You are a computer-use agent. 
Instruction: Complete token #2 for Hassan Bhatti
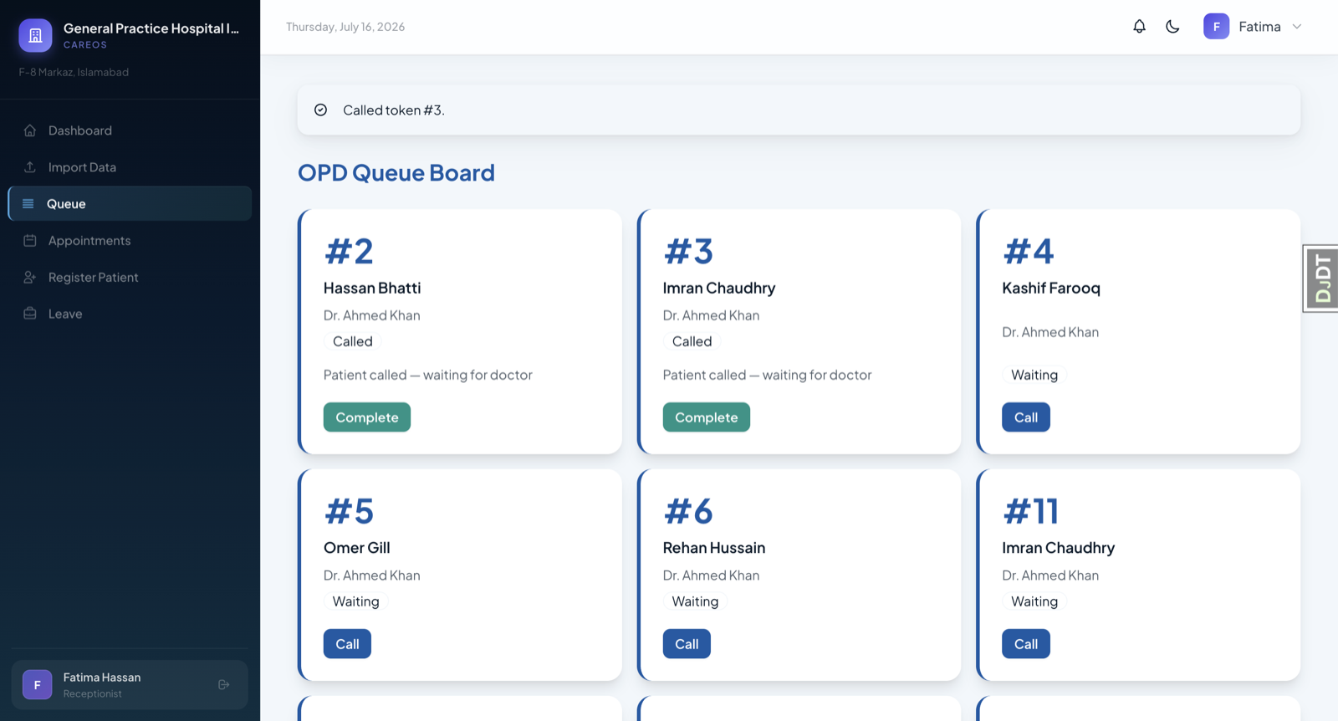tap(367, 417)
